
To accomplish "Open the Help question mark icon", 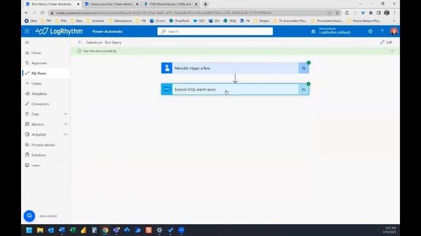I will point(382,31).
